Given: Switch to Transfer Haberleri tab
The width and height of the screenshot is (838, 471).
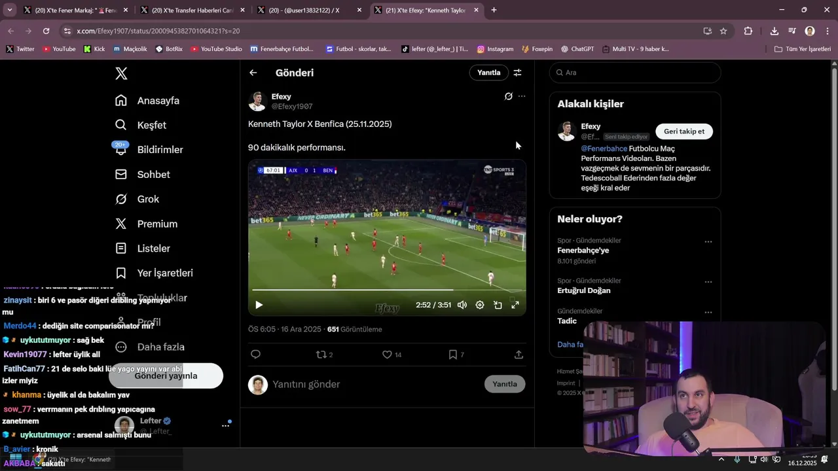Looking at the screenshot, I should tap(192, 10).
